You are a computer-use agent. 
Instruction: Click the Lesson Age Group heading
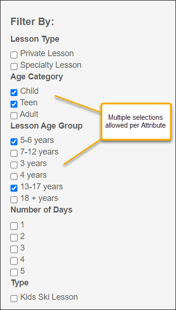(x=46, y=126)
